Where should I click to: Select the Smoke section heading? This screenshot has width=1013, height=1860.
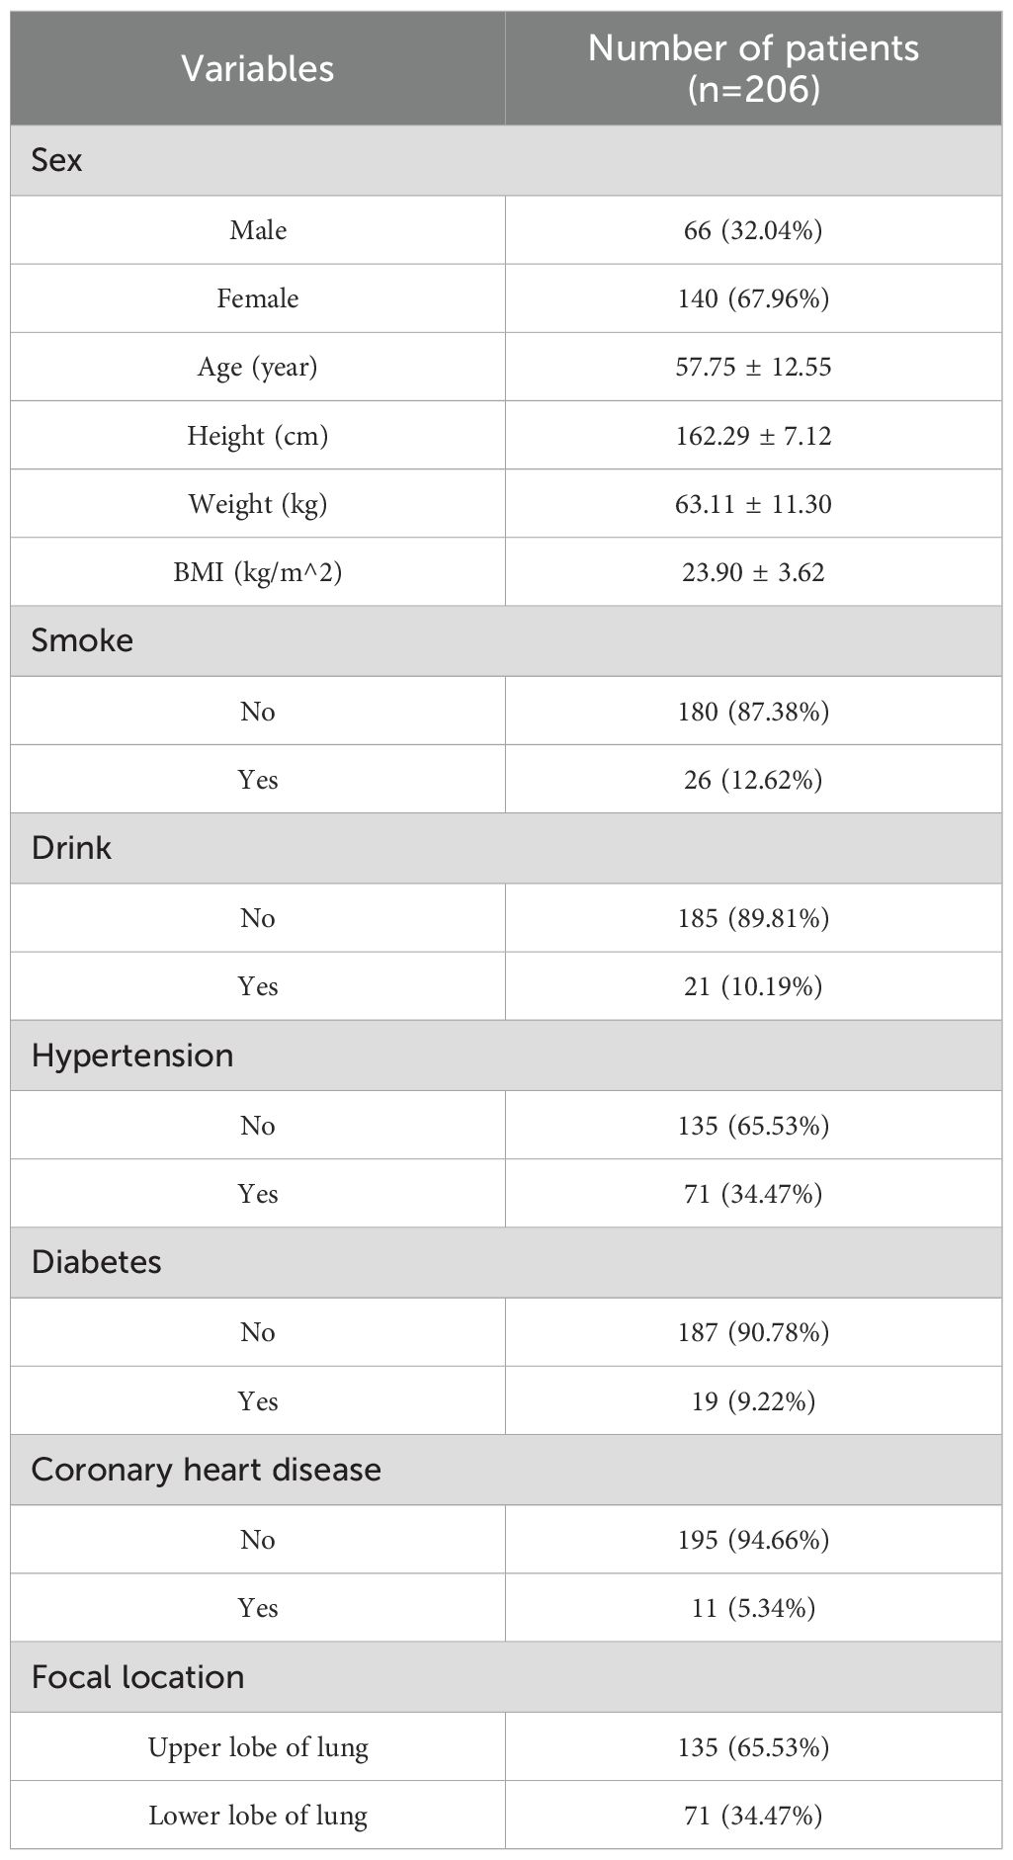82,640
